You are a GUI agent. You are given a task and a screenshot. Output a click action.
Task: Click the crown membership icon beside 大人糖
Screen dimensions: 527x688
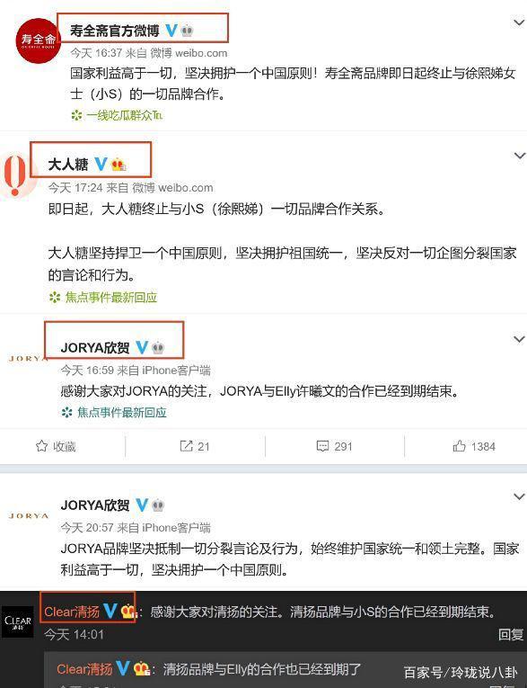pyautogui.click(x=119, y=165)
